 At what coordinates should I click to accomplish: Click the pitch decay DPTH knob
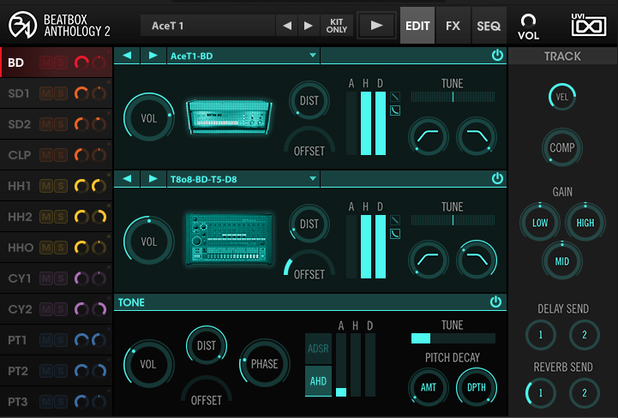tap(477, 387)
